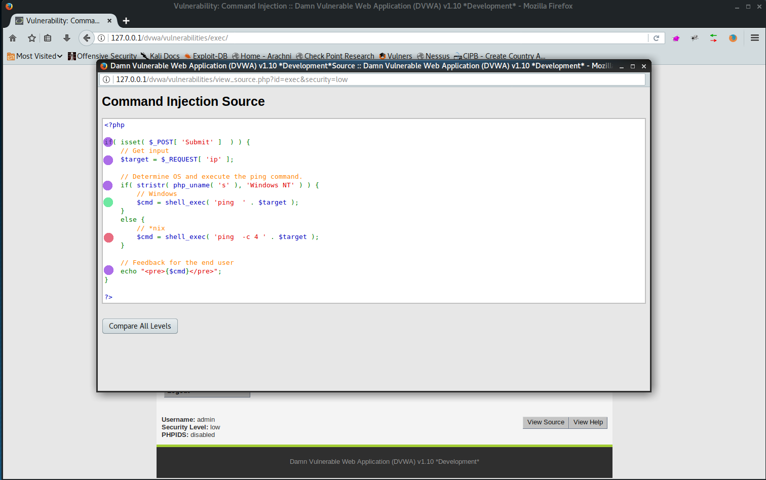Click the Firefox logo toolbar icon
Screen dimensions: 766x480
tap(733, 38)
